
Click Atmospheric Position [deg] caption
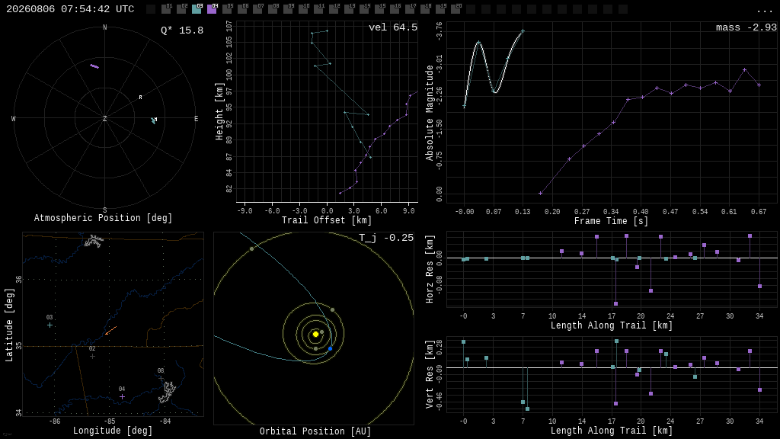(103, 218)
